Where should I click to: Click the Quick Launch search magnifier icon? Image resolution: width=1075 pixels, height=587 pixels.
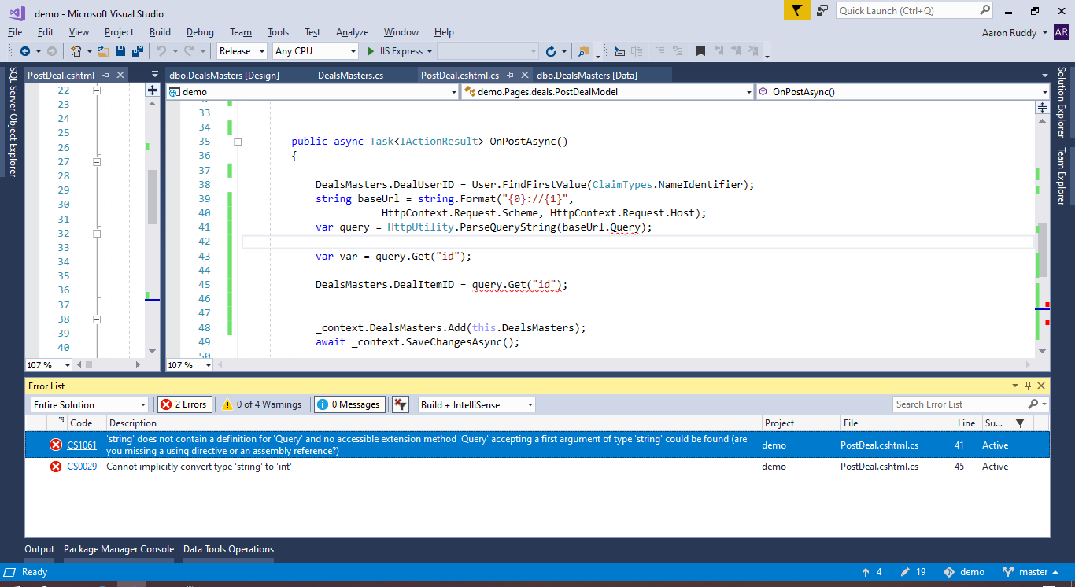[985, 10]
